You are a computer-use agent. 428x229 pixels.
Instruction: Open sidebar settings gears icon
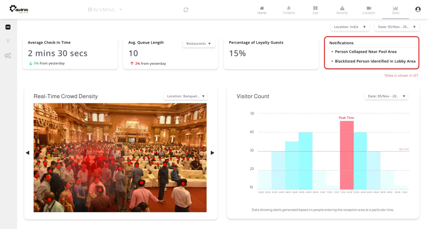(x=8, y=55)
